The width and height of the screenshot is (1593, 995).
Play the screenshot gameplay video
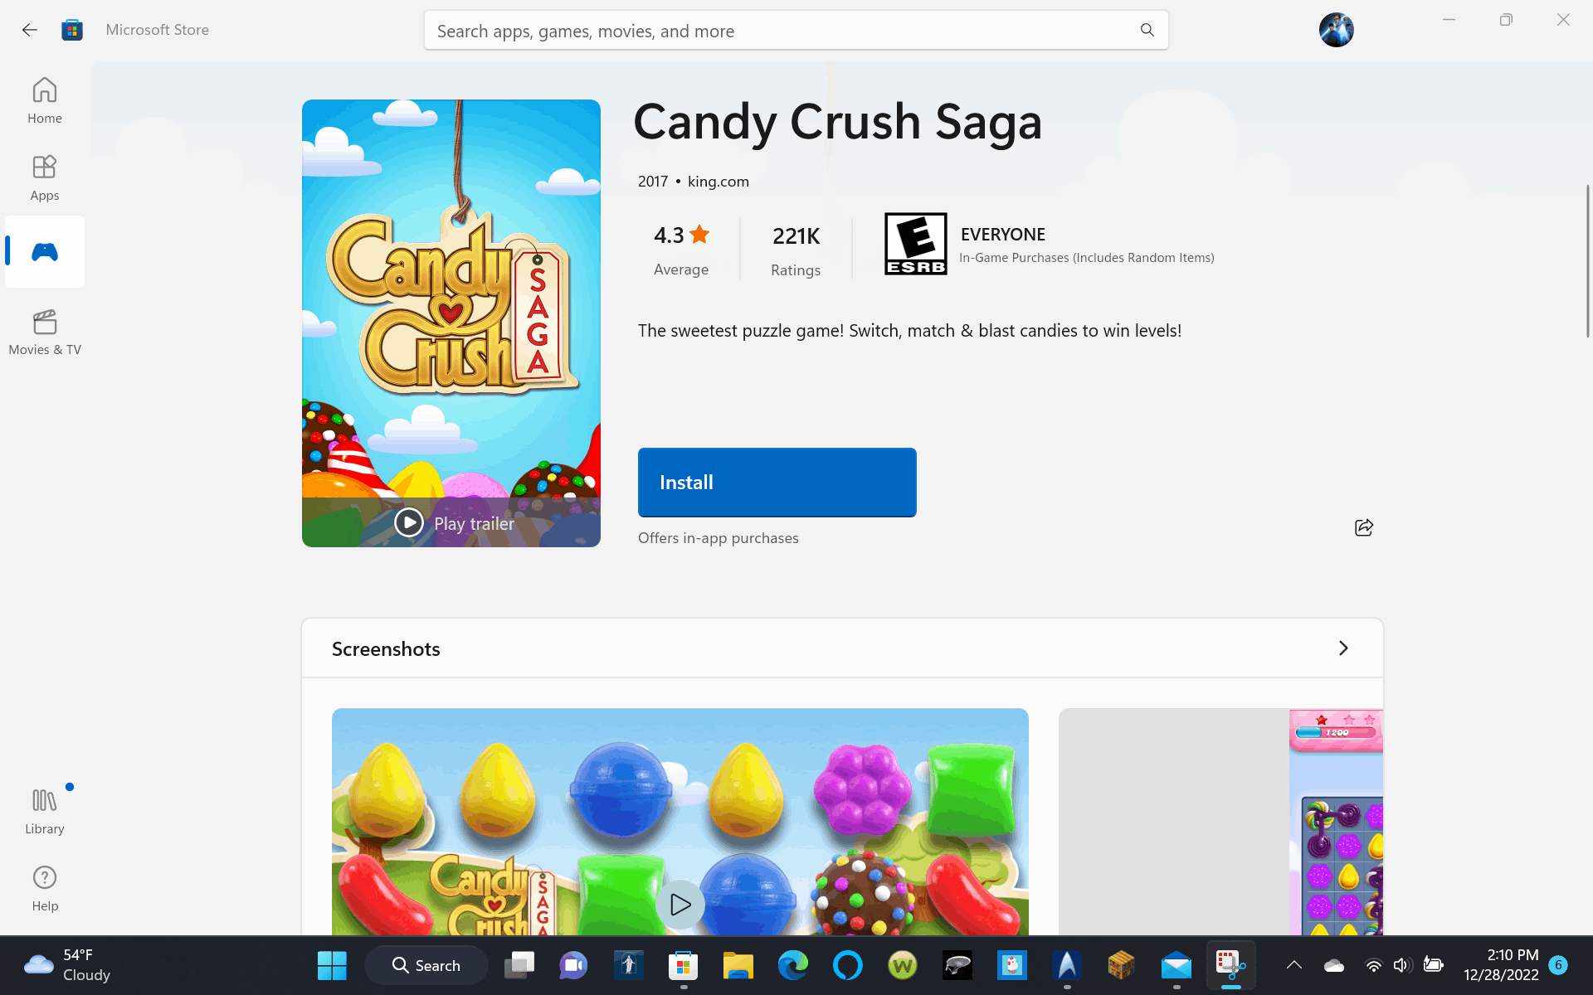click(x=679, y=903)
